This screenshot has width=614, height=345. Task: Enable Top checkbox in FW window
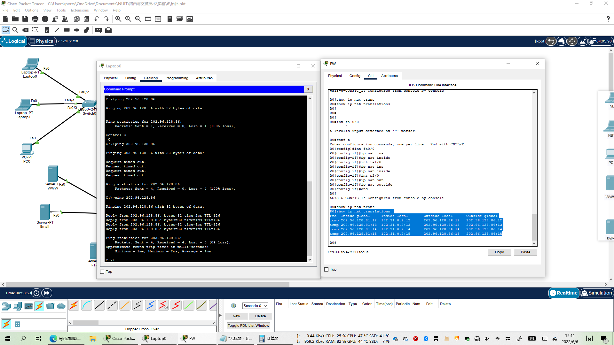pyautogui.click(x=327, y=270)
